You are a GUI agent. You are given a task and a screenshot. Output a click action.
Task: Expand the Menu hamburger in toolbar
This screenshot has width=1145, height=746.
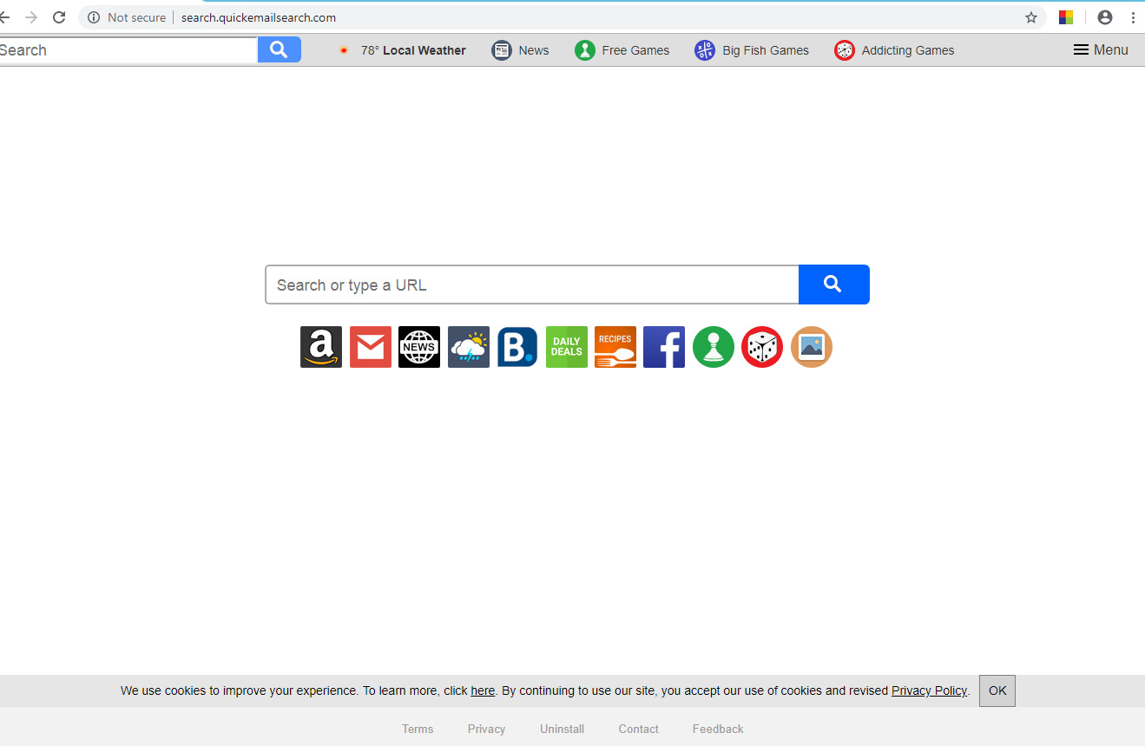pos(1101,50)
